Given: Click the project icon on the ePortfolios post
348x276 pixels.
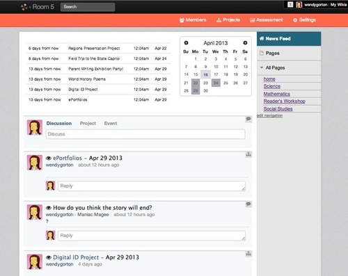Looking at the screenshot, I should coord(248,154).
